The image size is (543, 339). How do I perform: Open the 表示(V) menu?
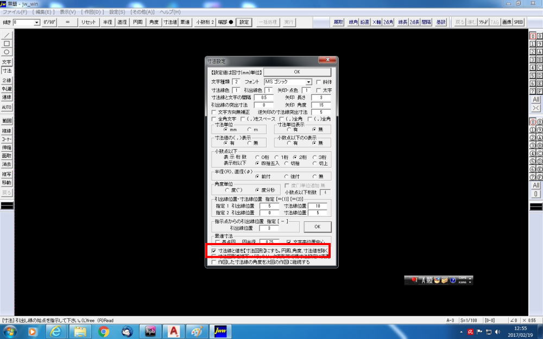tap(67, 12)
